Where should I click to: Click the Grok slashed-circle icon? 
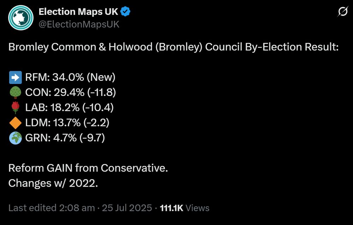pos(343,12)
